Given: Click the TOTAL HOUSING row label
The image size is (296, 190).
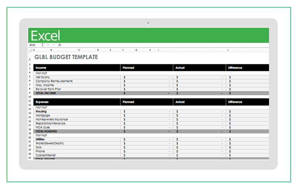Looking at the screenshot, I should point(46,131).
